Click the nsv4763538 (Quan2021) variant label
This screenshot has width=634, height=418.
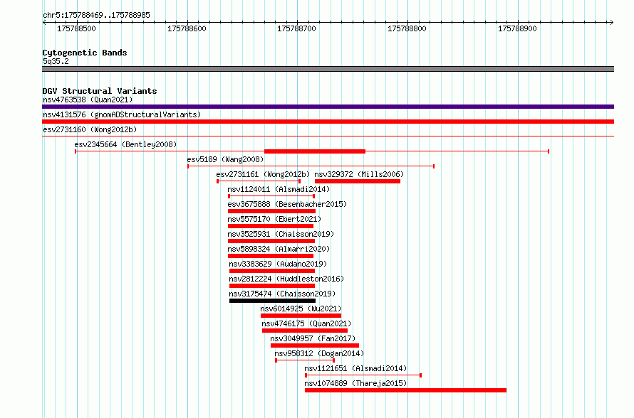(88, 100)
